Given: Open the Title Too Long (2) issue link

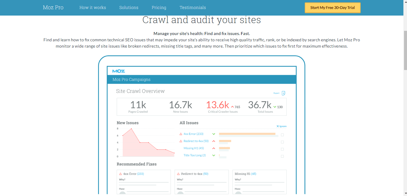Looking at the screenshot, I should [x=195, y=155].
